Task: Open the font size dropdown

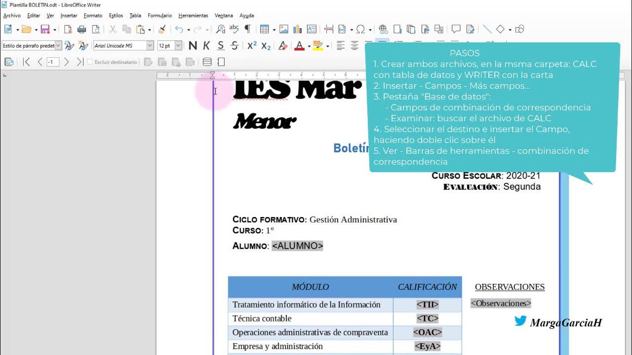Action: click(178, 46)
